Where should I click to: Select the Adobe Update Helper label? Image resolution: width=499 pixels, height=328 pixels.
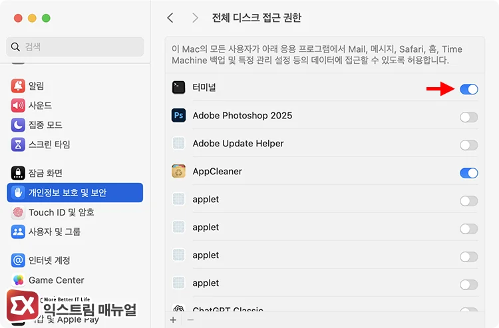tap(238, 143)
